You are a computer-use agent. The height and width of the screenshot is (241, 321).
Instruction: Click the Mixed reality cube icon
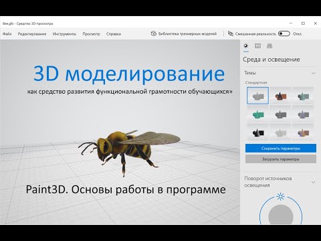coord(231,33)
